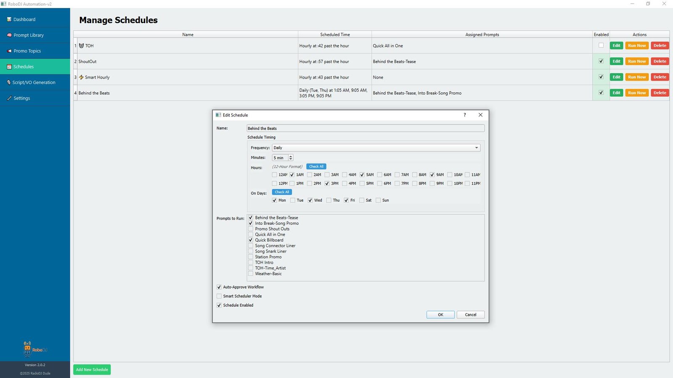
Task: Click the Prompt Library brain icon
Action: point(9,35)
